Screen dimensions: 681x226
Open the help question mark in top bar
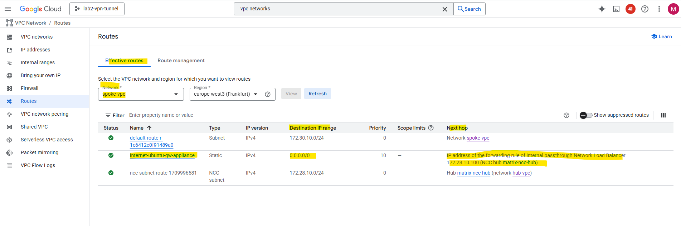[644, 9]
